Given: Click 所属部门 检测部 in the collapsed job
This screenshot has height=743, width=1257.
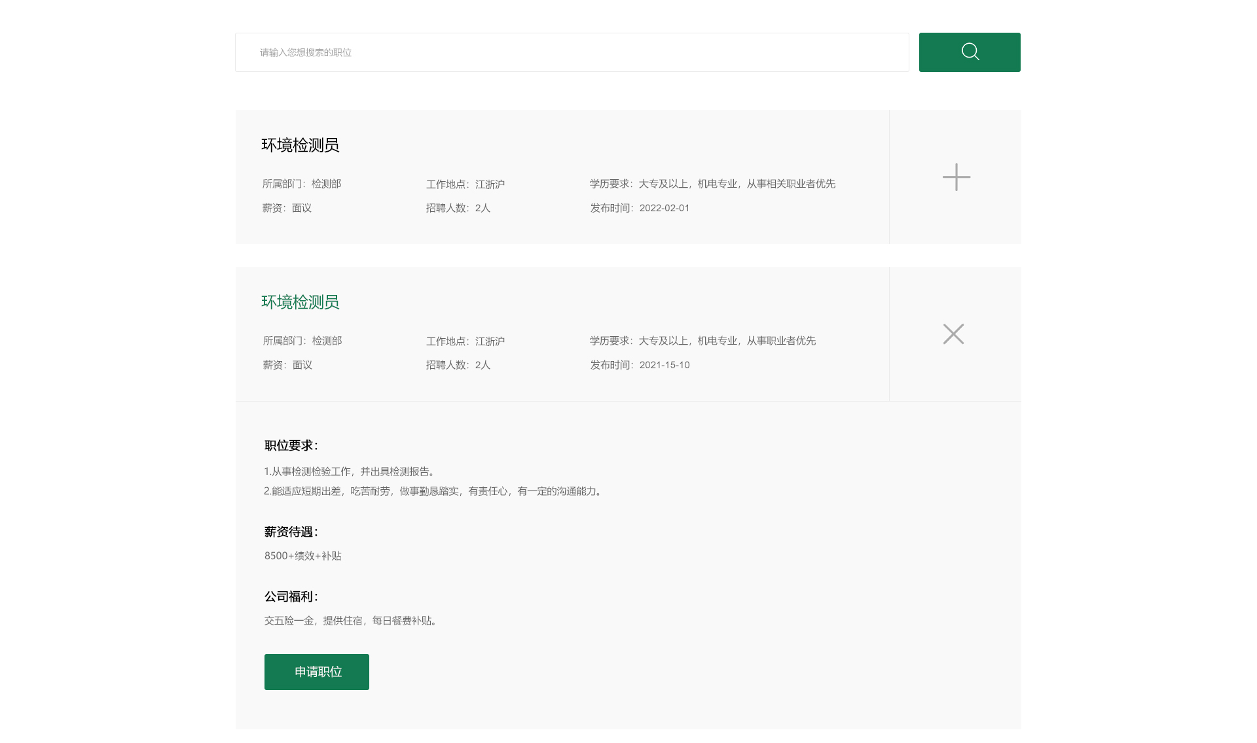Looking at the screenshot, I should 302,184.
